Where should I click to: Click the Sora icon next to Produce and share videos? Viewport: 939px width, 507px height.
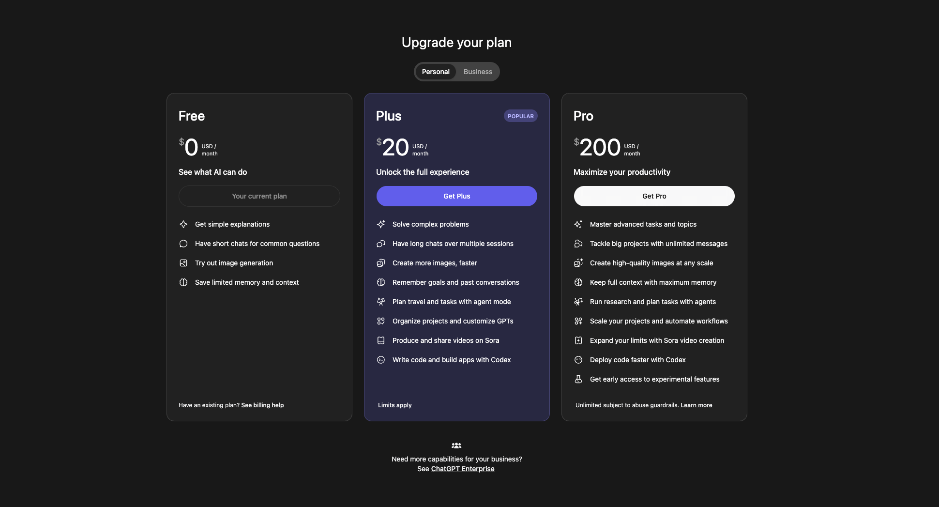click(x=381, y=340)
